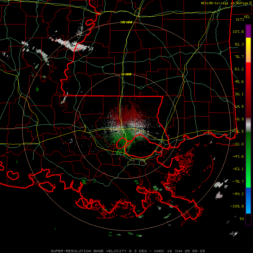The height and width of the screenshot is (253, 253).
Task: Click the 30.1 velocity scale value
Action: click(239, 94)
